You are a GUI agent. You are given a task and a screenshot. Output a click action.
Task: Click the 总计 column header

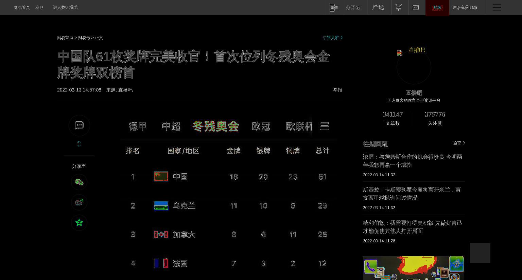point(323,151)
